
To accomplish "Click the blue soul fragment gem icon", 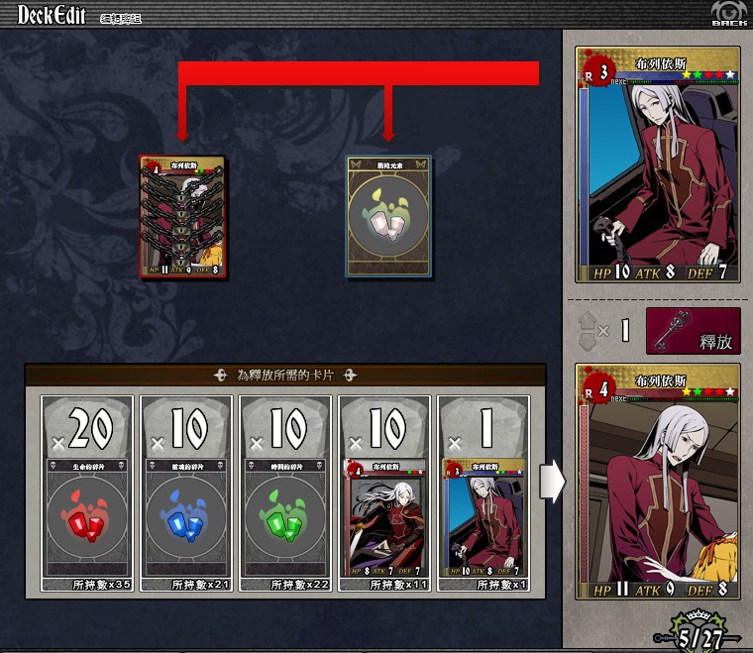I will (186, 517).
